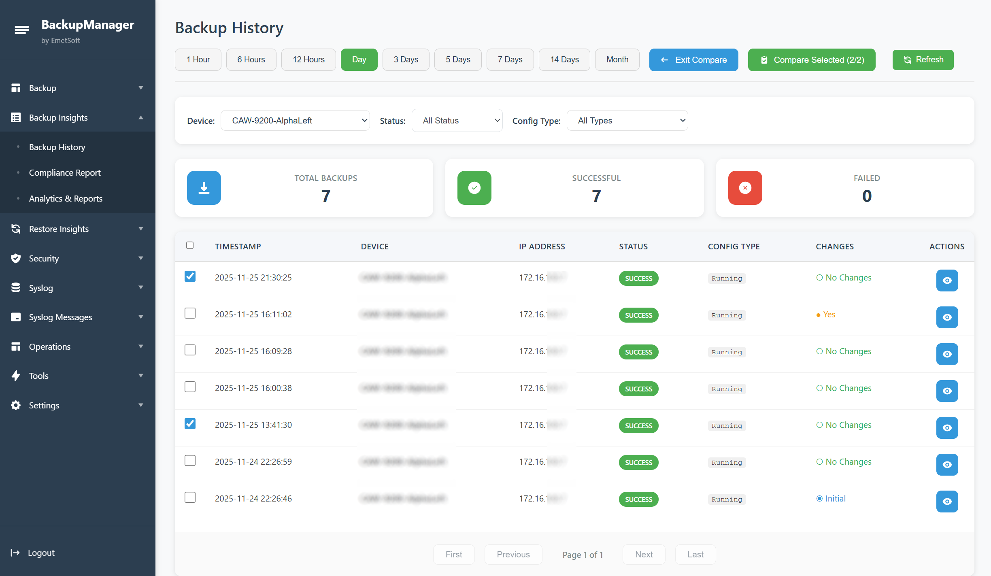Select the 14 Days range
991x576 pixels.
(564, 60)
